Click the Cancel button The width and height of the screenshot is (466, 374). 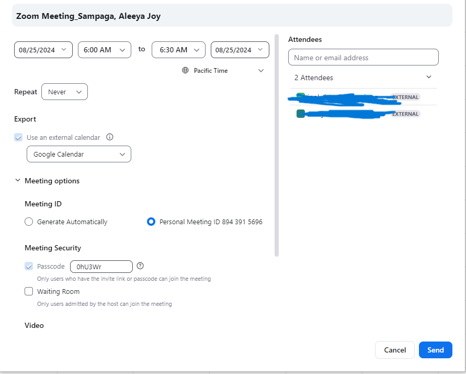(x=395, y=350)
